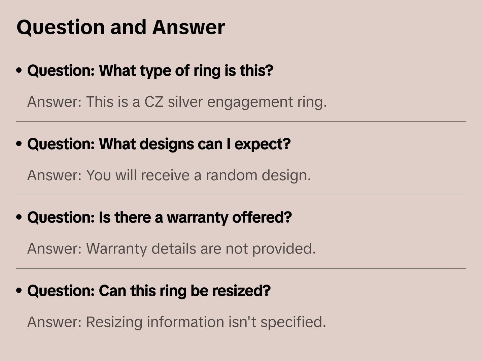Click the bullet beside the resize question

19,291
